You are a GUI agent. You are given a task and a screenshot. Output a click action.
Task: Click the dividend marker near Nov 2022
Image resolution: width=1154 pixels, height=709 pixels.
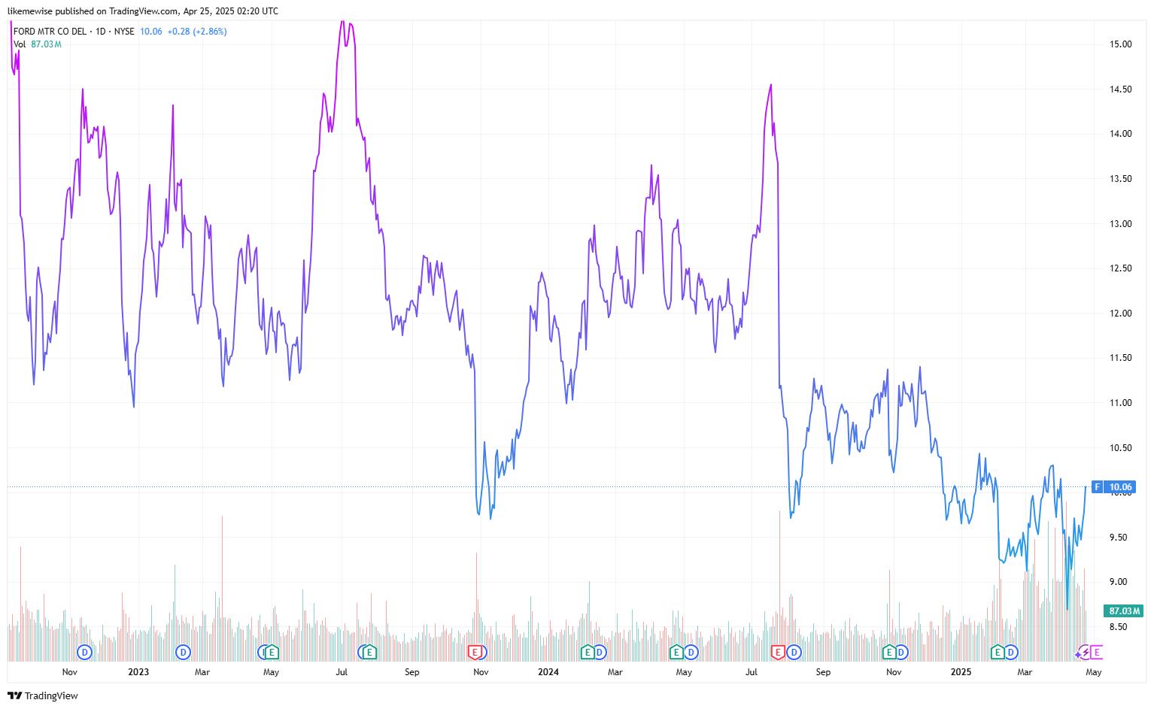[85, 652]
